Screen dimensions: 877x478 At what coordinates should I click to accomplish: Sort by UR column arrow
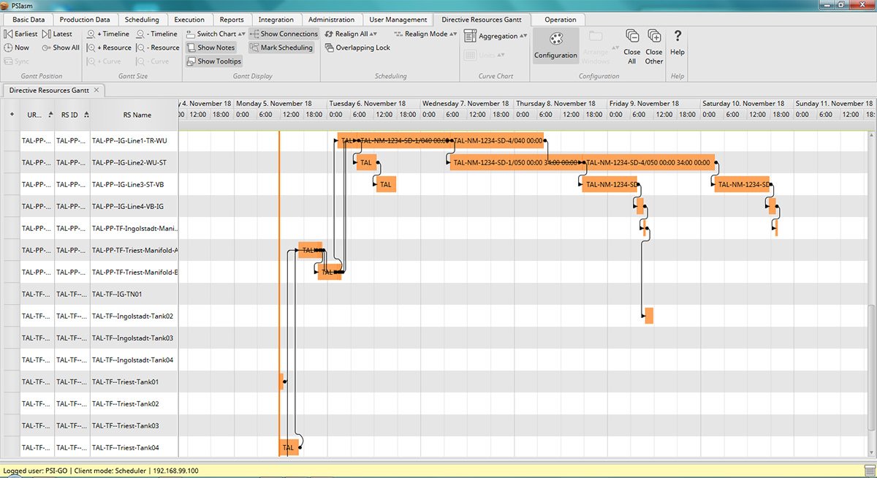tap(50, 115)
